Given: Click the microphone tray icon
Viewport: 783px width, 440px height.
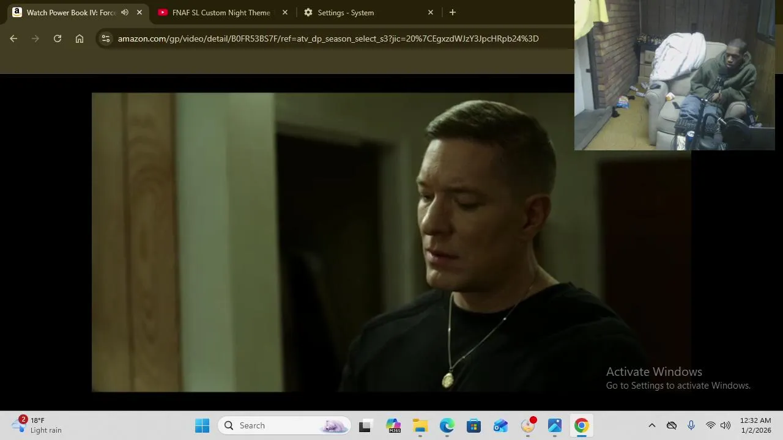Looking at the screenshot, I should point(691,425).
